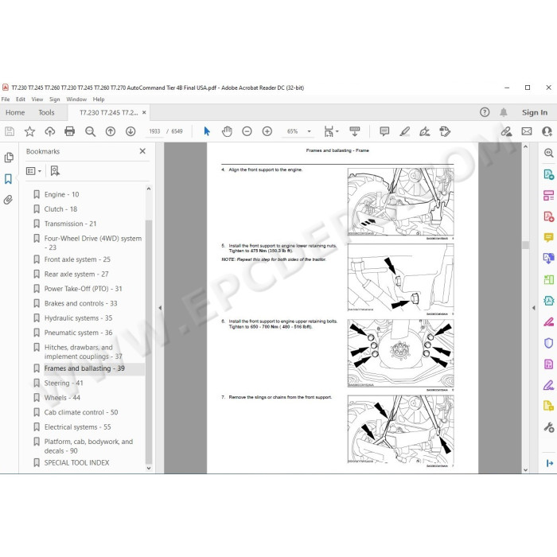Viewport: 557px width, 557px height.
Task: Open Frames and ballasting - 39 bookmark
Action: [x=84, y=368]
